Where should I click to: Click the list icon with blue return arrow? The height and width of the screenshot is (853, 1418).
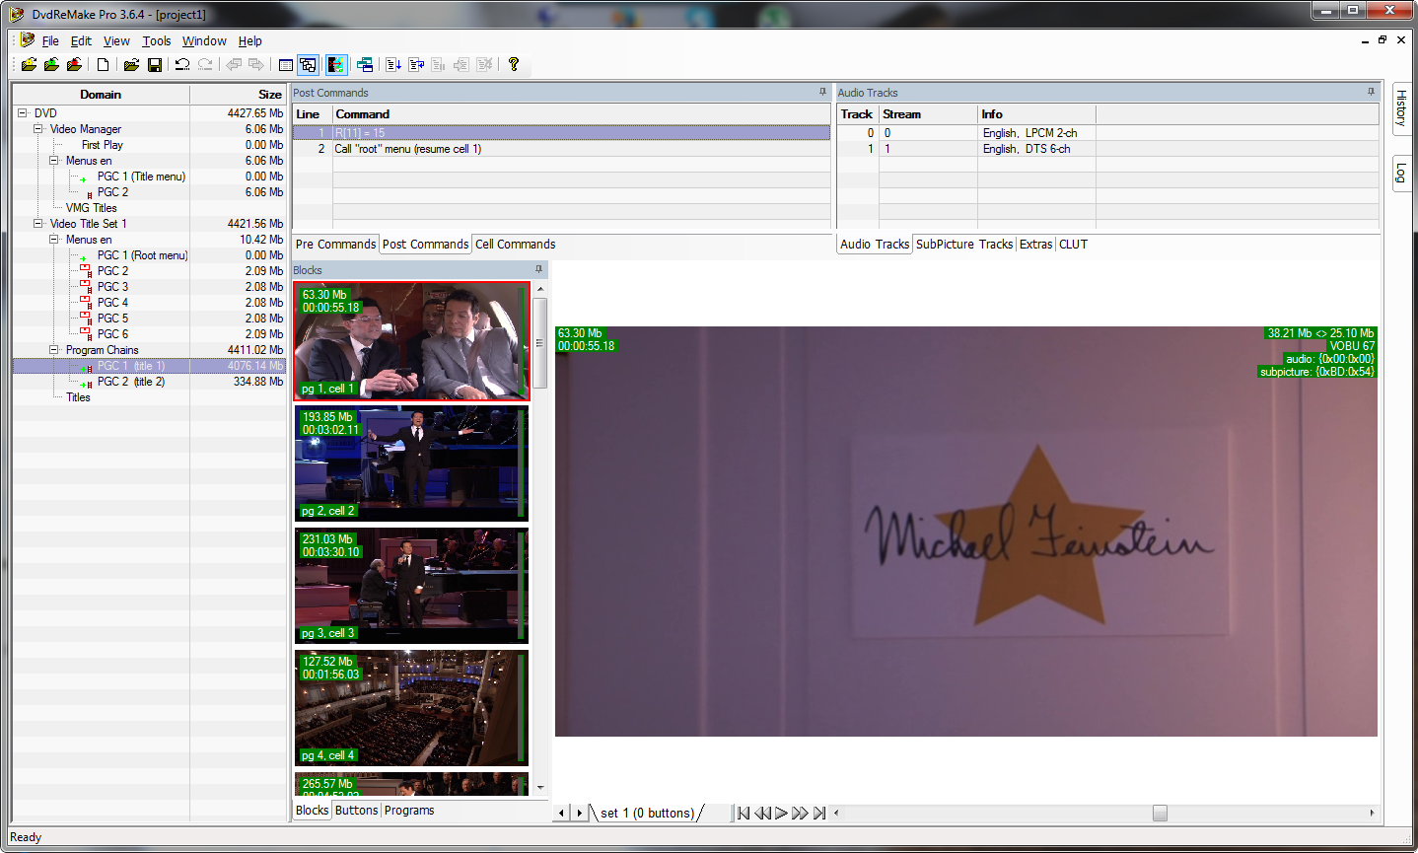pos(416,64)
